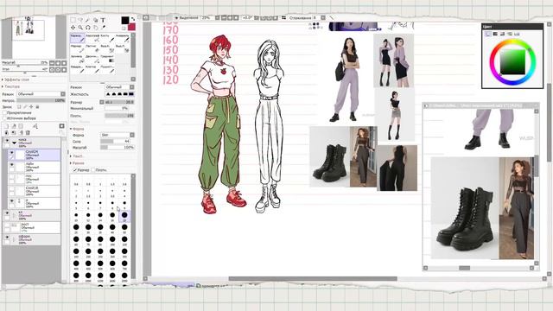Collapse the Форма section header
Screen dimensions: 553x311
coord(77,129)
